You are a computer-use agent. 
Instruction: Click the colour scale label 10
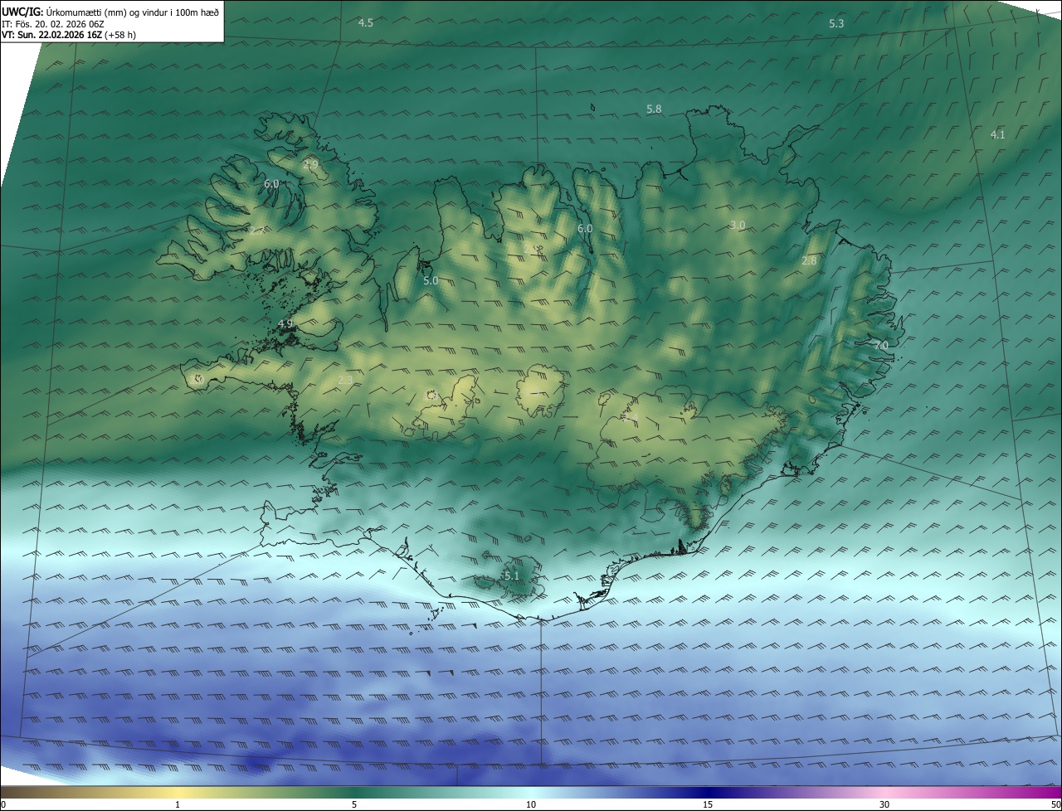pos(531,804)
